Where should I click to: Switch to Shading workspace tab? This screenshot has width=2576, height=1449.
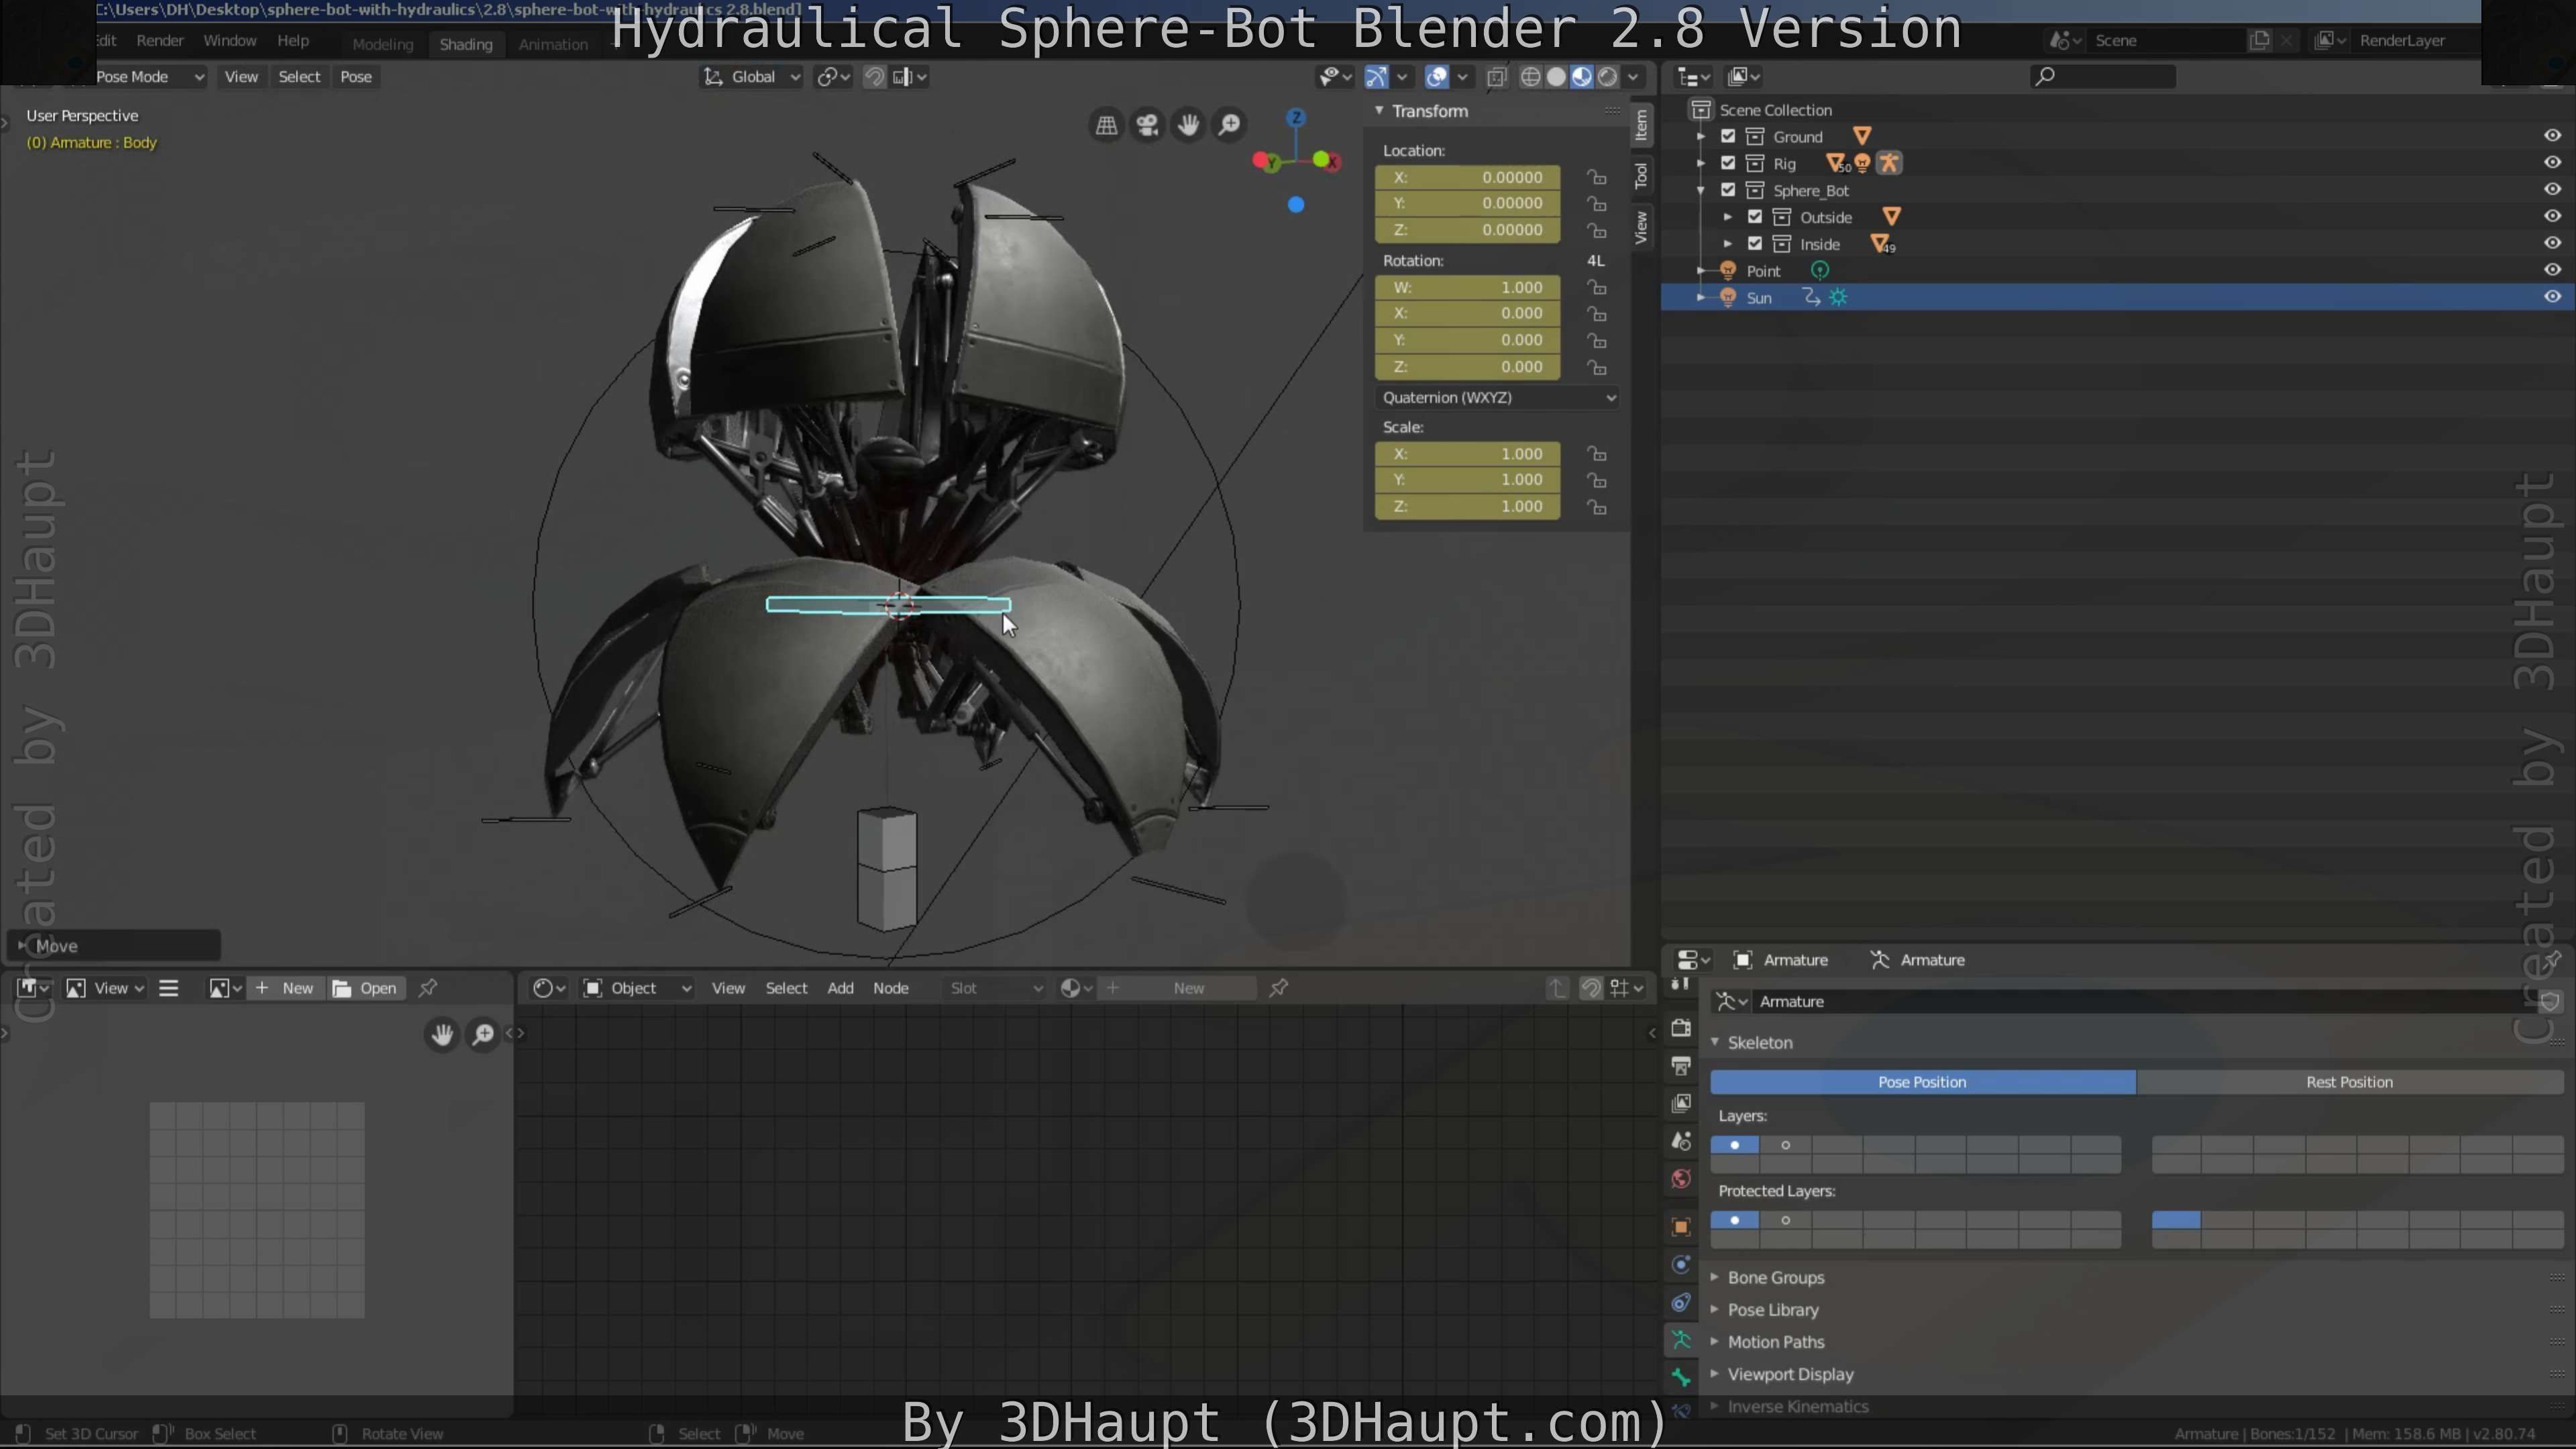466,44
